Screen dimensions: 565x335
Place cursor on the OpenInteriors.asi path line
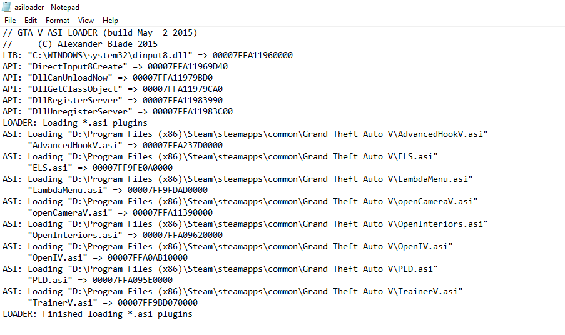[x=244, y=224]
